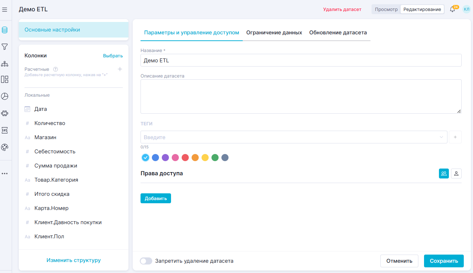
Task: Expand the three-dots more menu in the sidebar
Action: pos(5,174)
